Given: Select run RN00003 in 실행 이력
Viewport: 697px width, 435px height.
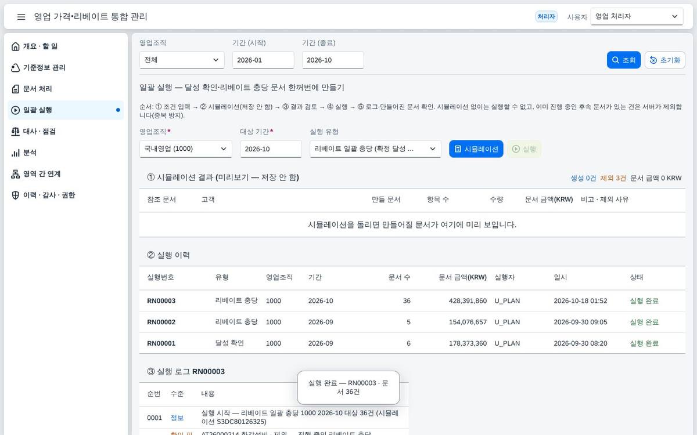Looking at the screenshot, I should [x=412, y=301].
